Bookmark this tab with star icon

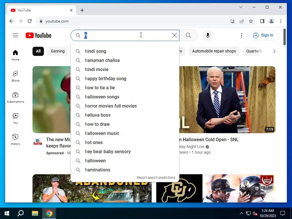[x=251, y=21]
